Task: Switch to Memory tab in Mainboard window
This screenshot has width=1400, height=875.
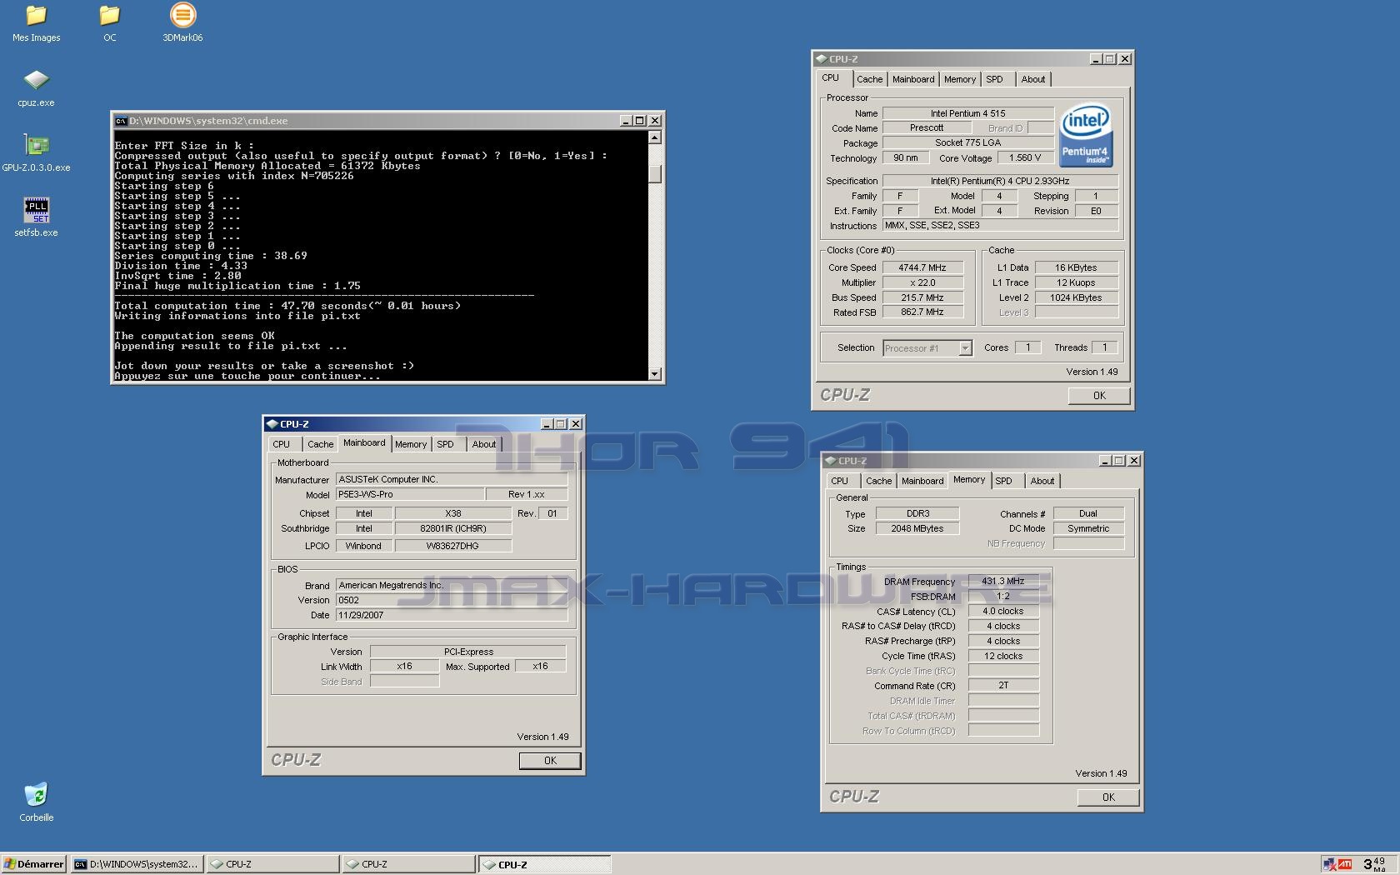Action: coord(411,444)
